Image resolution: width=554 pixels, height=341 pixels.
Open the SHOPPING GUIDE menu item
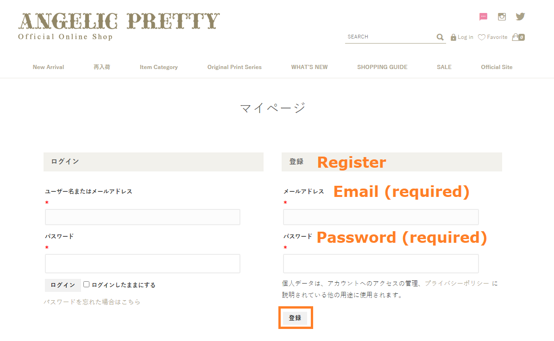[382, 67]
